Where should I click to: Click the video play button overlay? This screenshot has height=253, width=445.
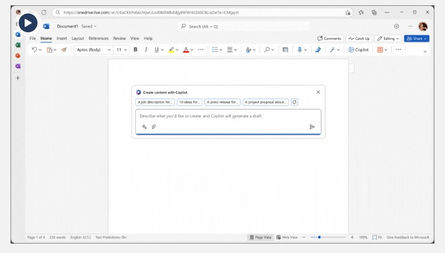click(28, 23)
